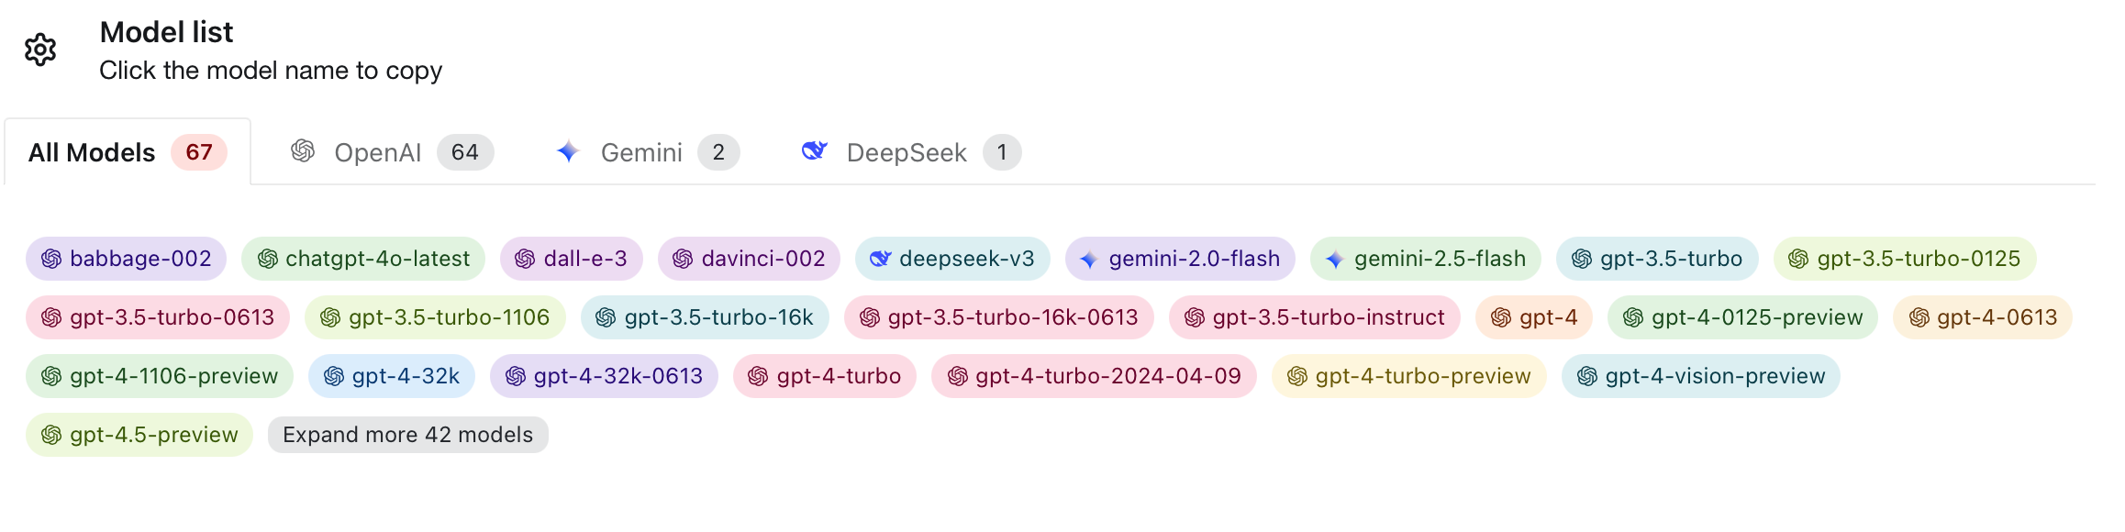Click the sparkle icon on gemini-2.0-flash
This screenshot has width=2125, height=532.
[1089, 260]
